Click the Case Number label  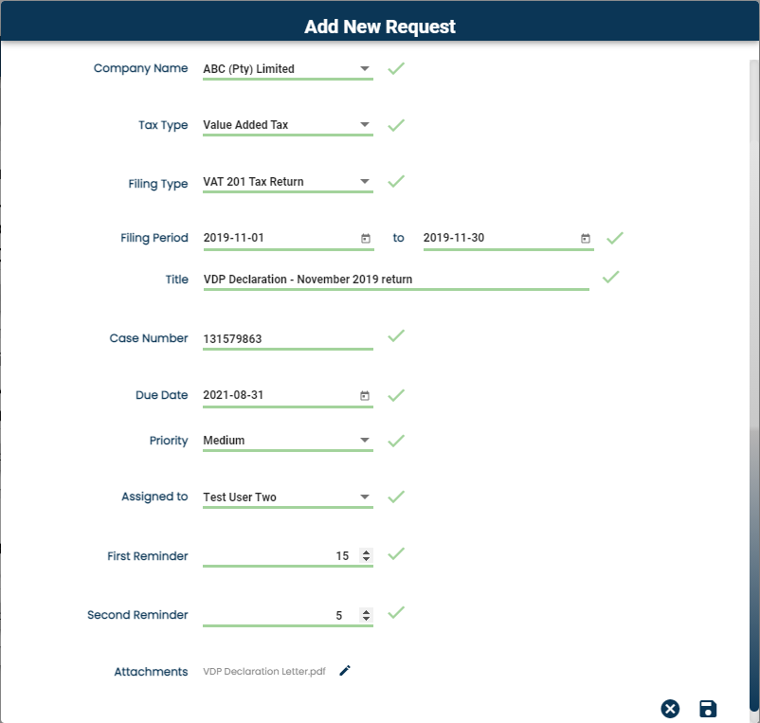tap(149, 338)
